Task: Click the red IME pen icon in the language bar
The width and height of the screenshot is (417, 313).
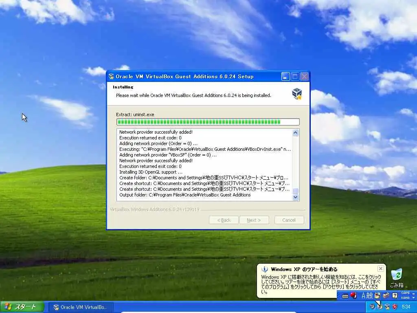Action: [354, 295]
